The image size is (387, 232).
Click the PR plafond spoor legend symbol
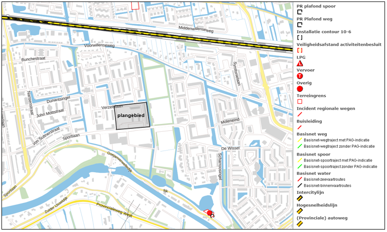point(300,12)
